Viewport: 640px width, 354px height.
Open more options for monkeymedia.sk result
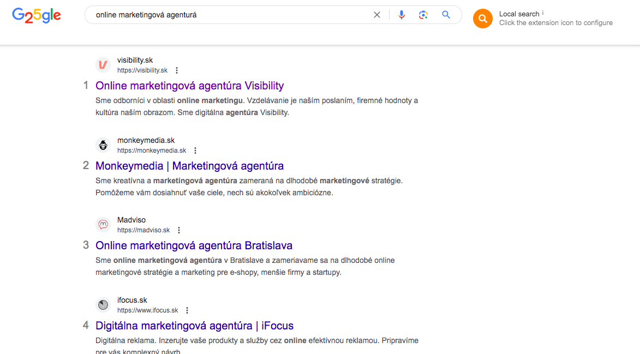(x=195, y=151)
